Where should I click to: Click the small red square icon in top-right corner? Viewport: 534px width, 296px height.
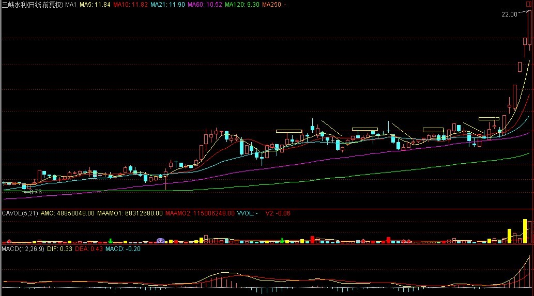(x=528, y=4)
